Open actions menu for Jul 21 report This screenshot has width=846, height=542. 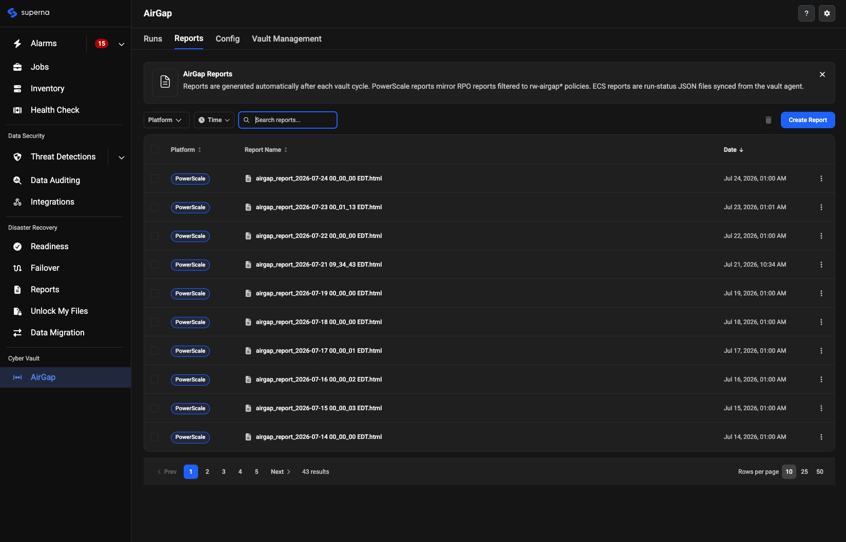click(x=821, y=265)
